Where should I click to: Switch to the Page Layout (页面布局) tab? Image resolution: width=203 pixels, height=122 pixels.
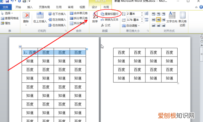44,7
